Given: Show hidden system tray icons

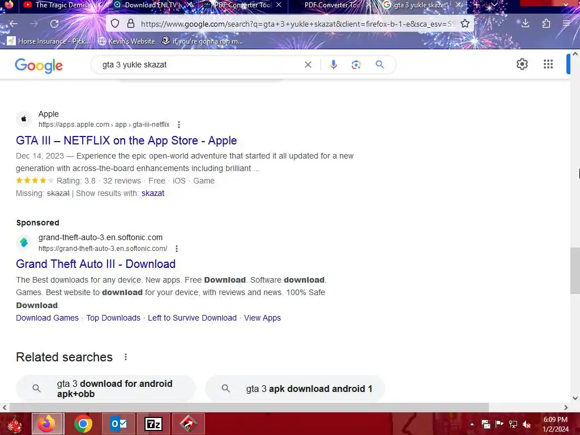Looking at the screenshot, I should pyautogui.click(x=472, y=424).
